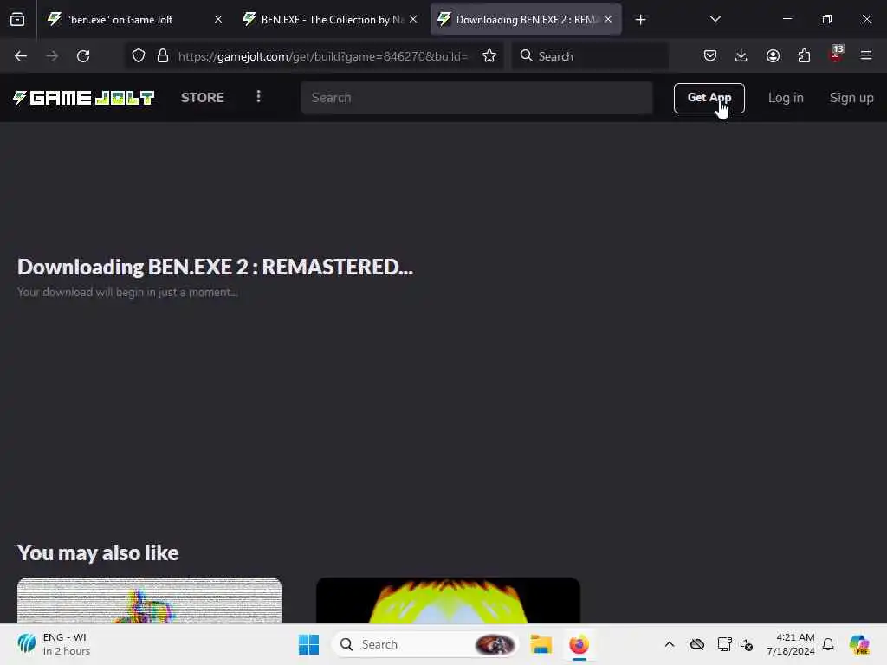View site security padlock information

click(x=163, y=56)
